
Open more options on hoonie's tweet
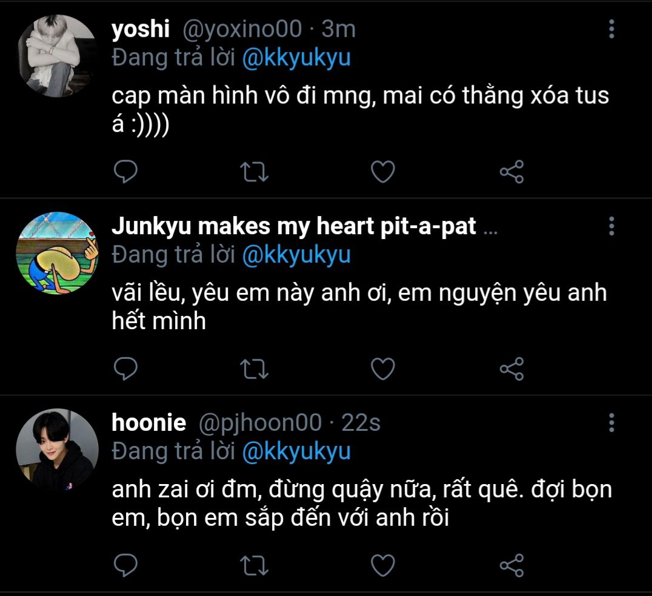(x=611, y=422)
